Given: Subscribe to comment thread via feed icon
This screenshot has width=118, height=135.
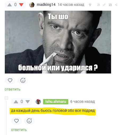Looking at the screenshot, I should pyautogui.click(x=99, y=5).
